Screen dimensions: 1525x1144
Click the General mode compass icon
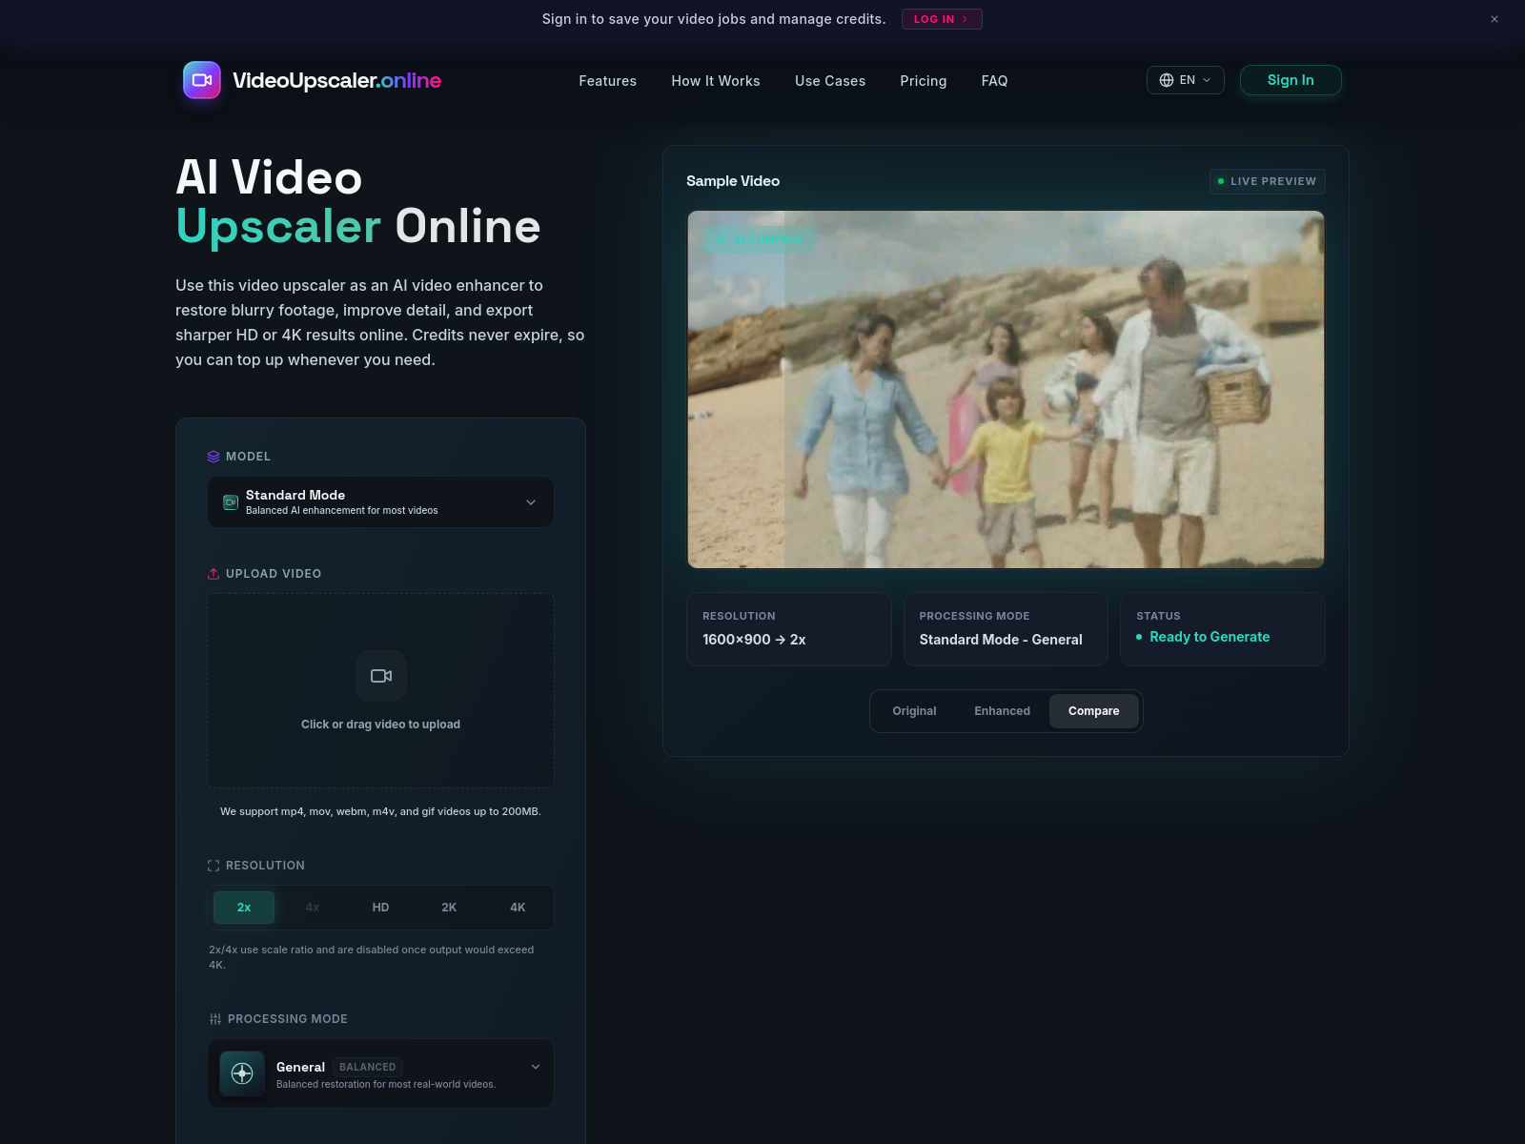click(x=242, y=1073)
